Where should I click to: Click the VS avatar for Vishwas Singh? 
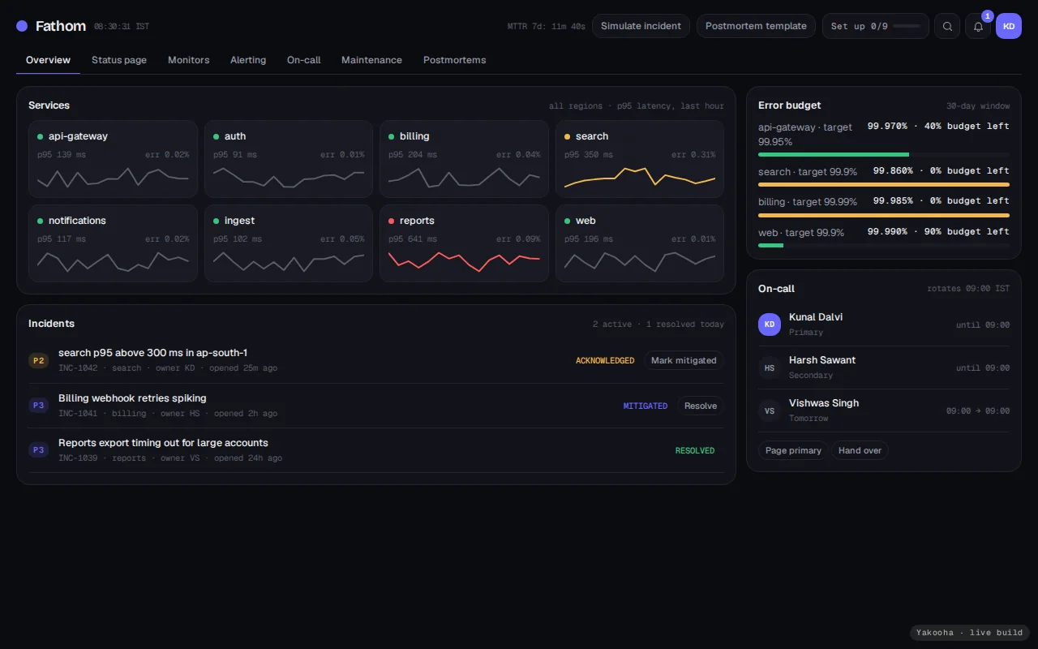click(x=770, y=410)
